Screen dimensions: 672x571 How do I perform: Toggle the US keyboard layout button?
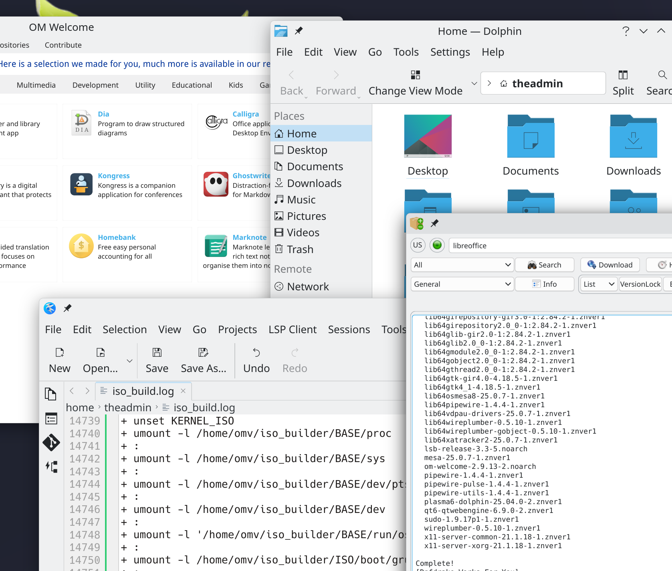click(418, 245)
